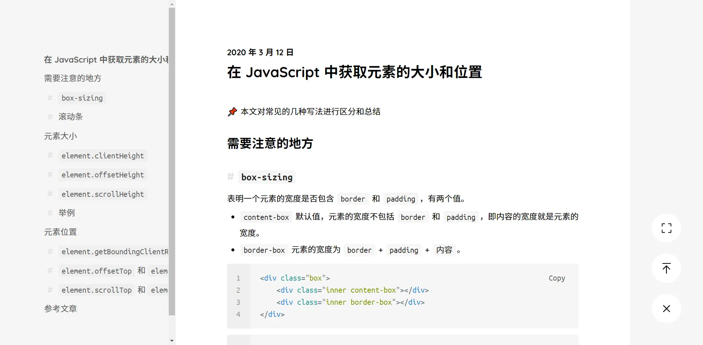The image size is (703, 345).
Task: Click hash icon before element.clientHeight in sidebar
Action: [50, 155]
